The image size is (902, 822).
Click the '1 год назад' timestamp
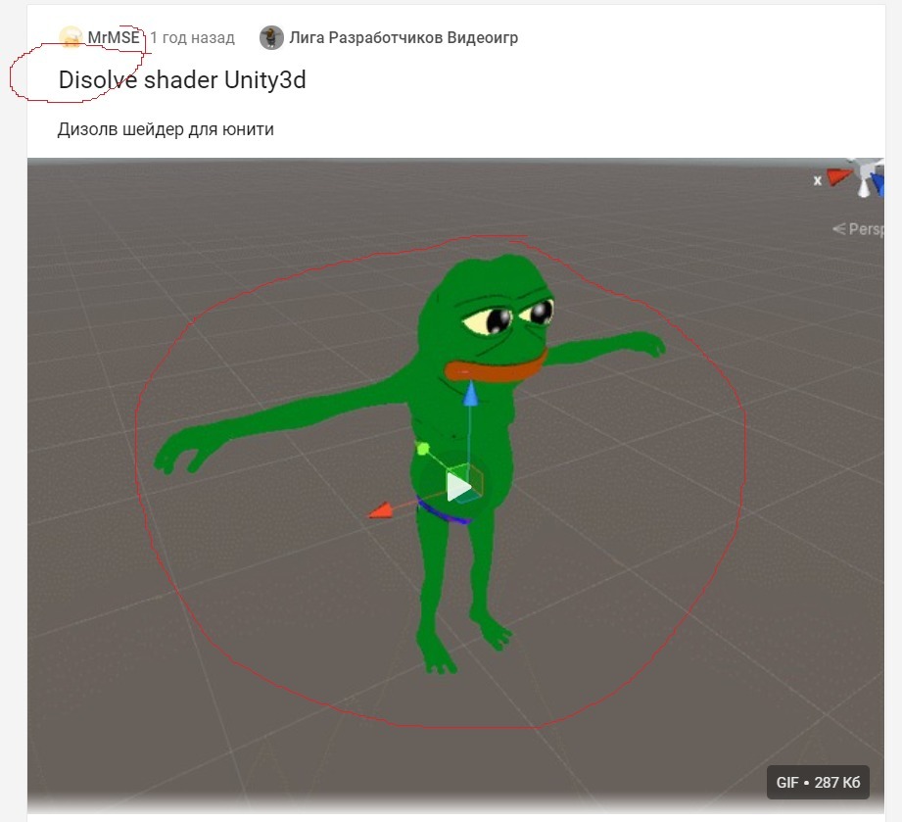(193, 38)
